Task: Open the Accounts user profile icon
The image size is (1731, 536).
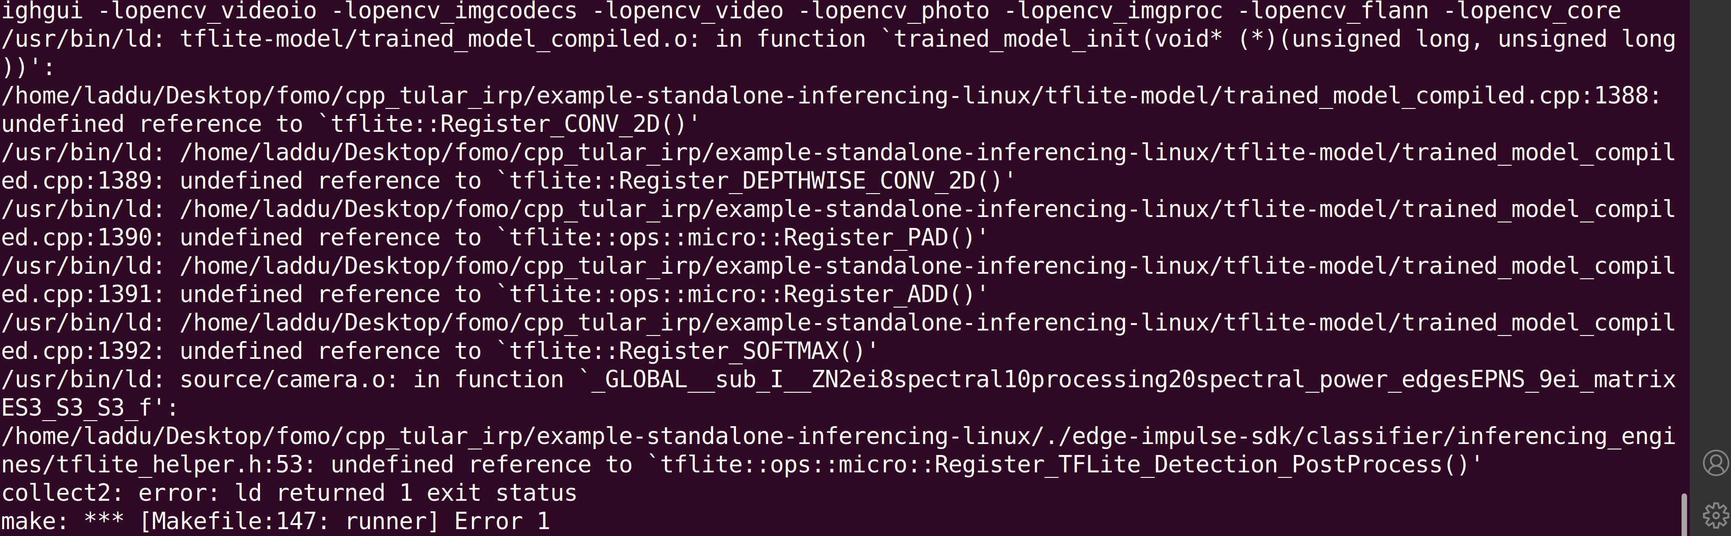Action: 1715,464
